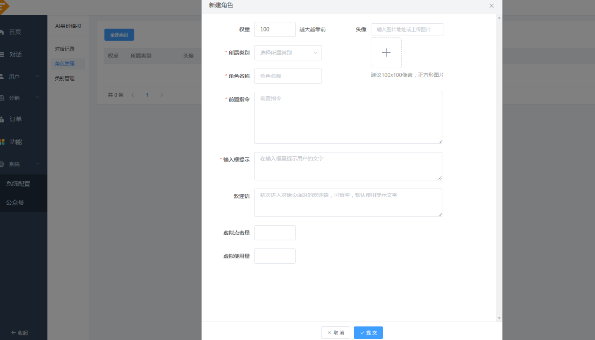Click the plus icon to upload avatar image
The image size is (595, 340).
point(386,52)
